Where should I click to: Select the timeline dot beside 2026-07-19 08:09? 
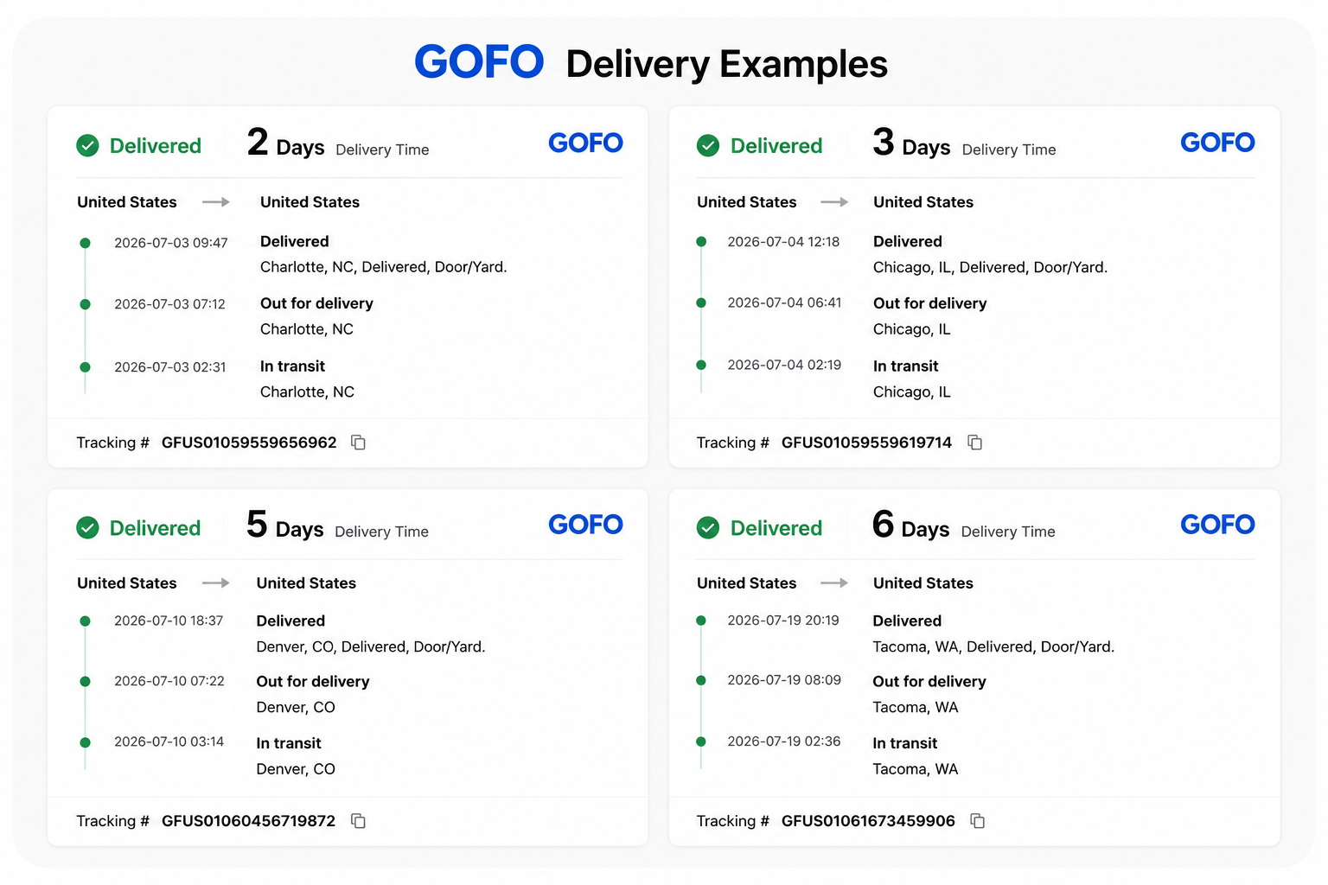click(x=701, y=680)
